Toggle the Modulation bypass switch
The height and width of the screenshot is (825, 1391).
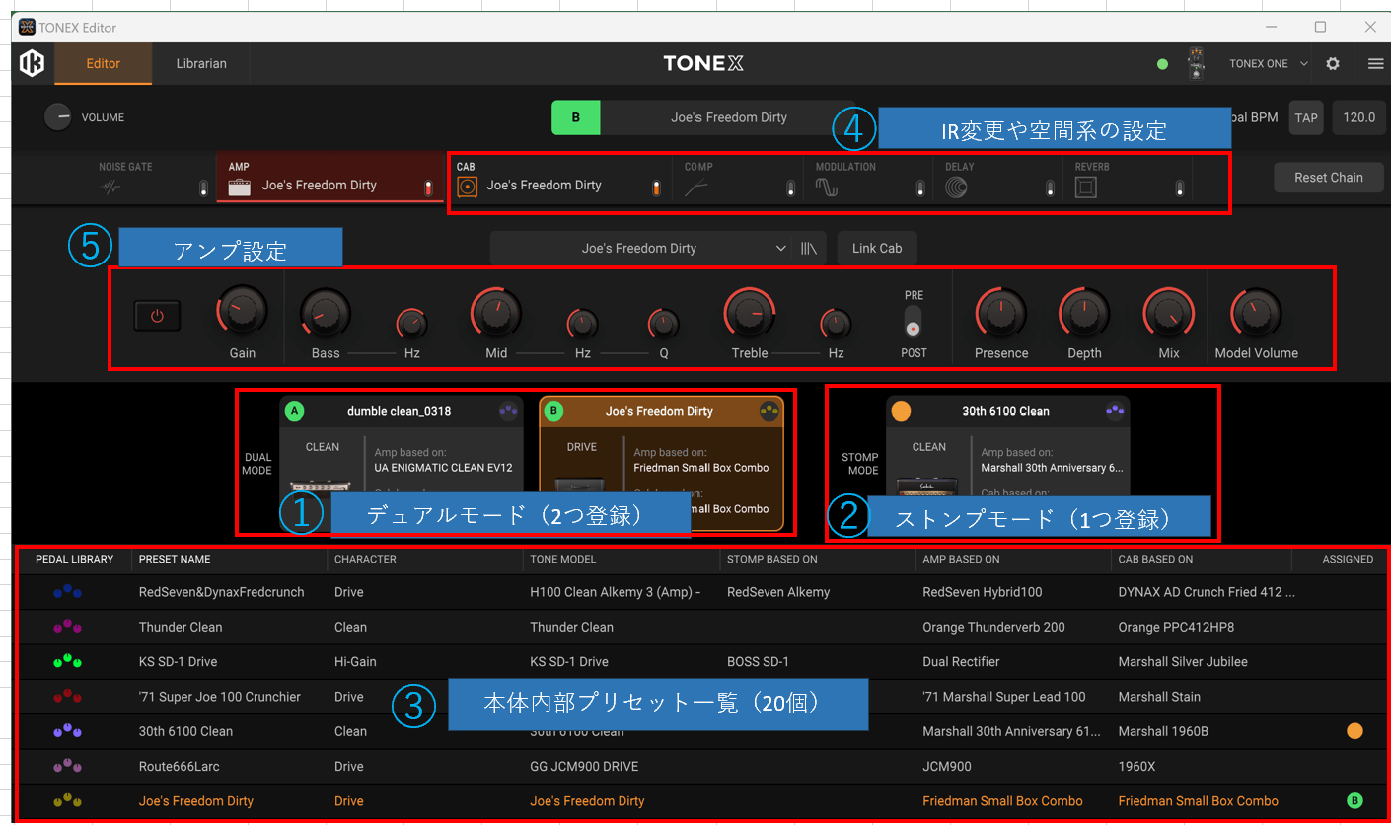919,187
